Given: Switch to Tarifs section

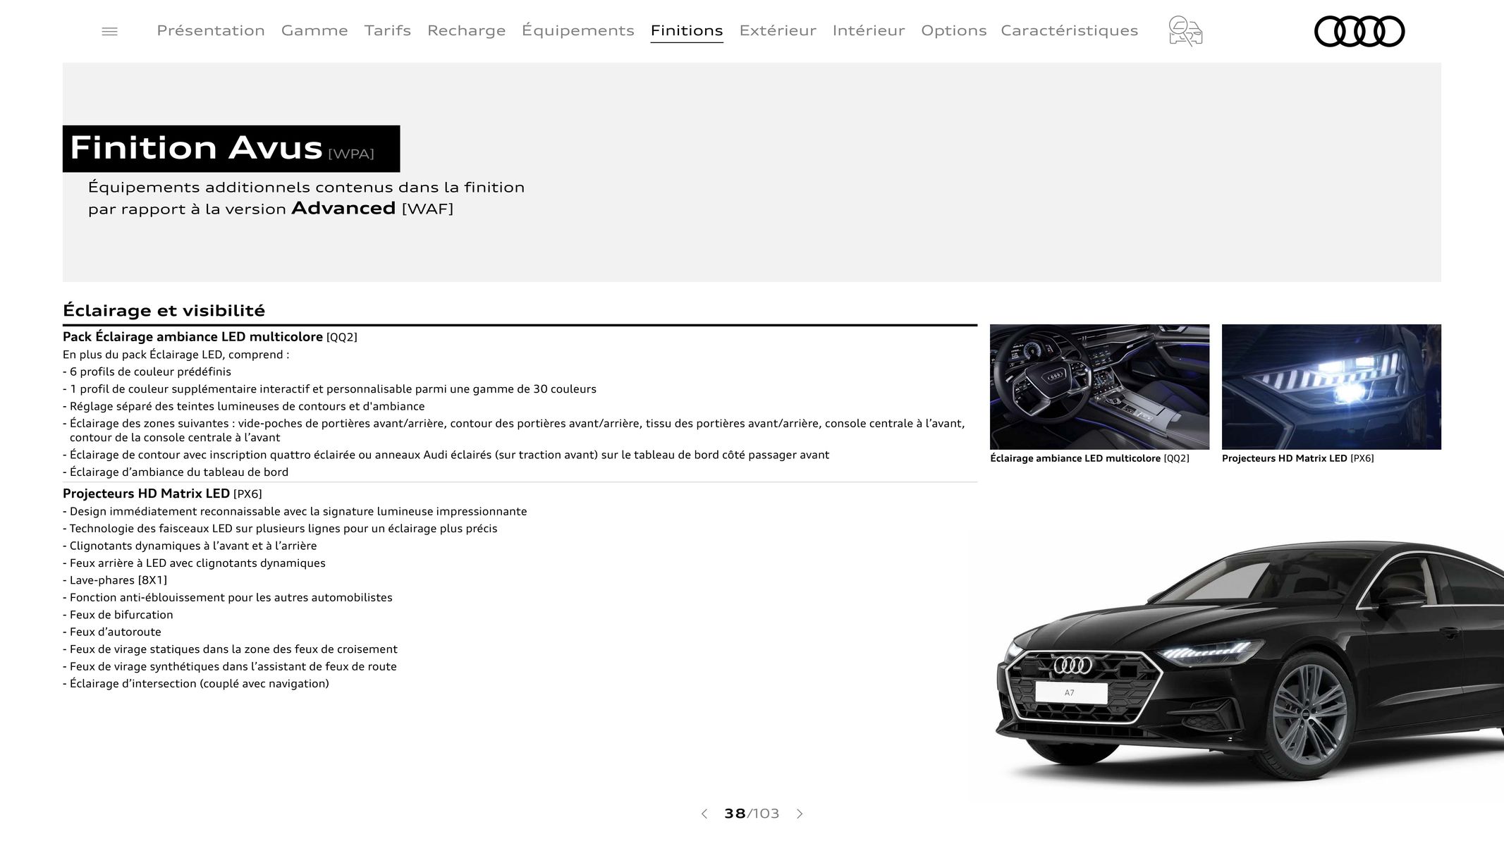Looking at the screenshot, I should tap(388, 30).
